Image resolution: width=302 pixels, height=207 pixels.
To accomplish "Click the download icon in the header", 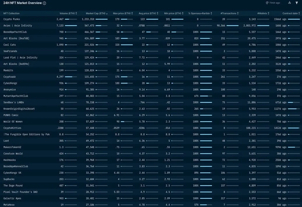I will coord(289,3).
